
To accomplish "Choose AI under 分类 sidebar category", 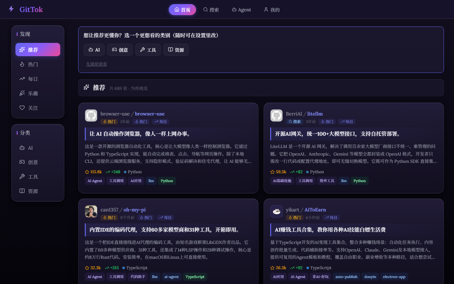I will [x=38, y=147].
